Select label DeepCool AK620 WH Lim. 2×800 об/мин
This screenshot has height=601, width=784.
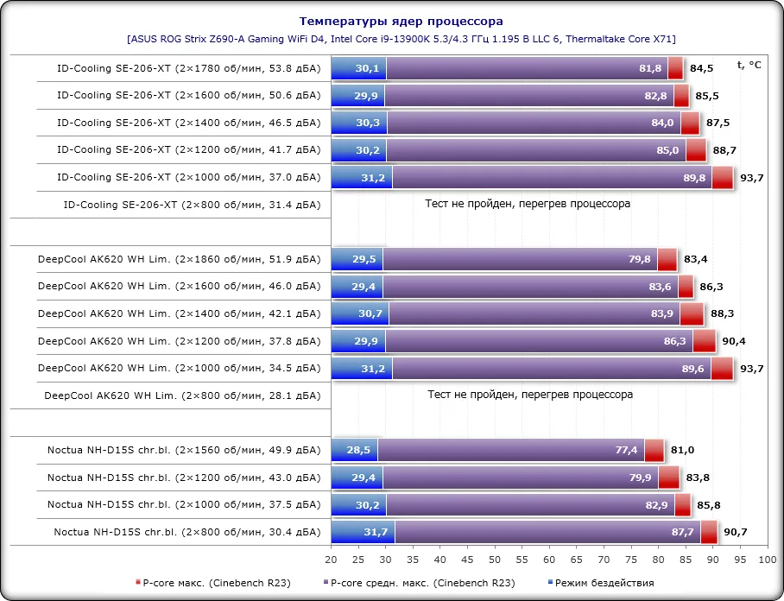(182, 396)
